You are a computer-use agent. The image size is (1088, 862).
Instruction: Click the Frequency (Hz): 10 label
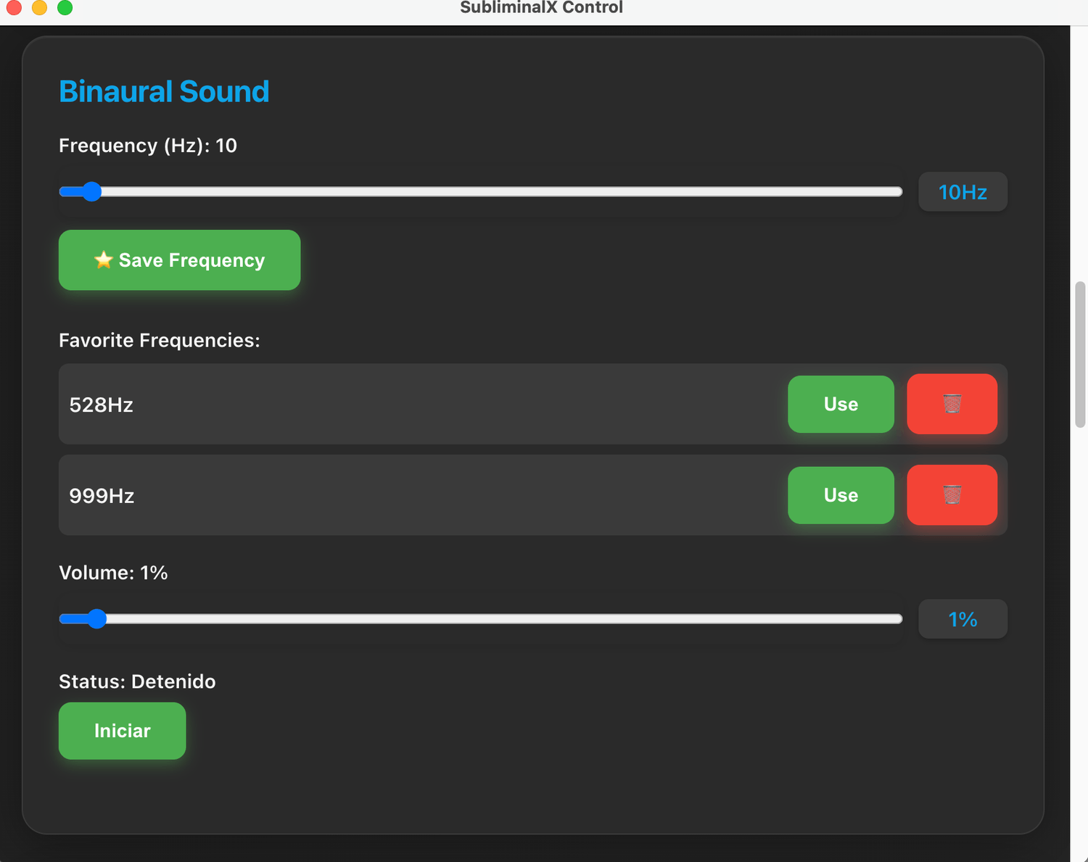pyautogui.click(x=148, y=146)
